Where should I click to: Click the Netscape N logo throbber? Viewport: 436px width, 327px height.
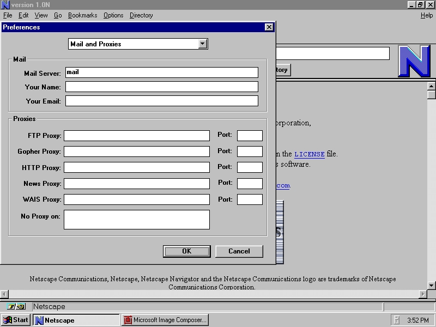point(414,61)
